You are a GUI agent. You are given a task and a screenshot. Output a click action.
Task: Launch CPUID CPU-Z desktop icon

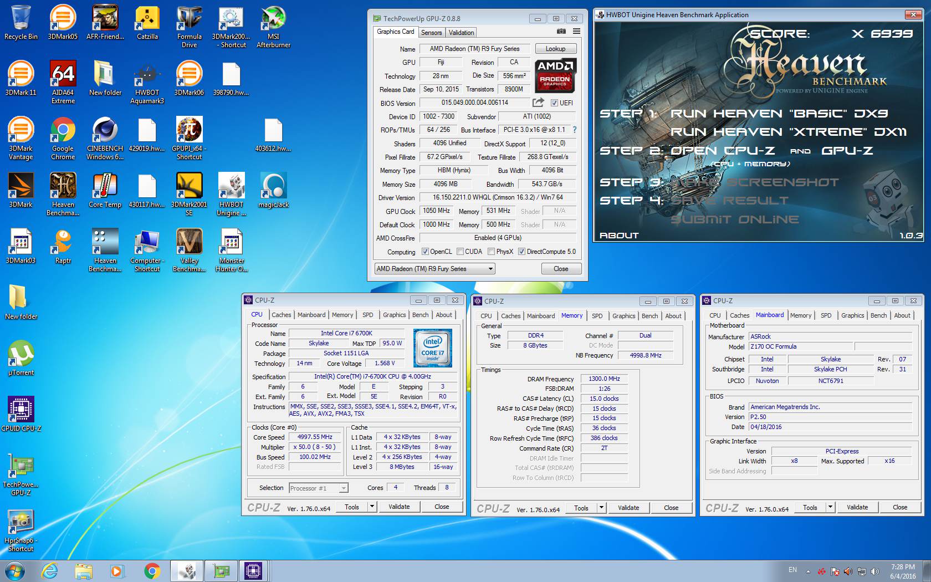pyautogui.click(x=21, y=414)
